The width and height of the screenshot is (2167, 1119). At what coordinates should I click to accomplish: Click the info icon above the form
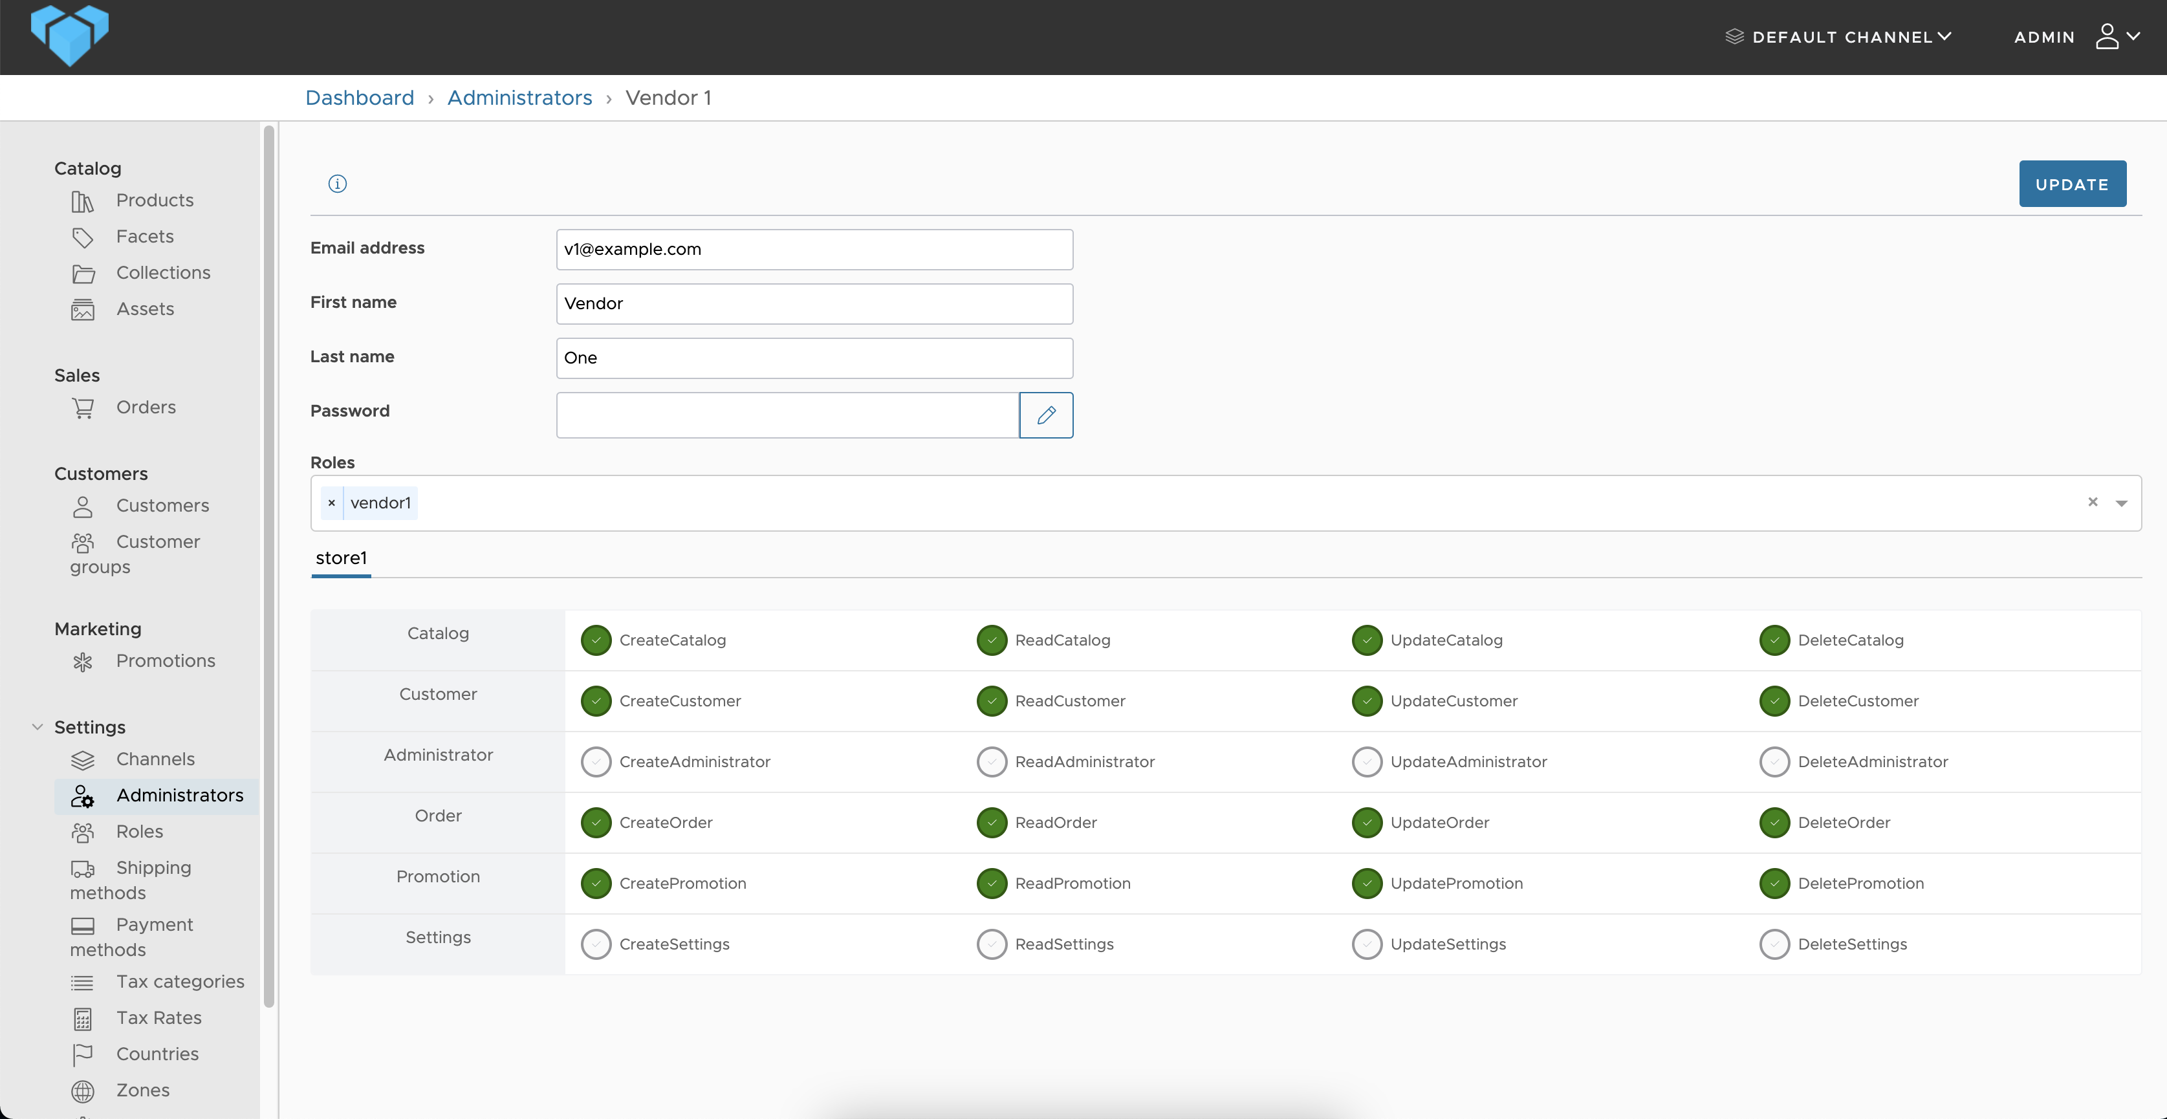pyautogui.click(x=337, y=184)
